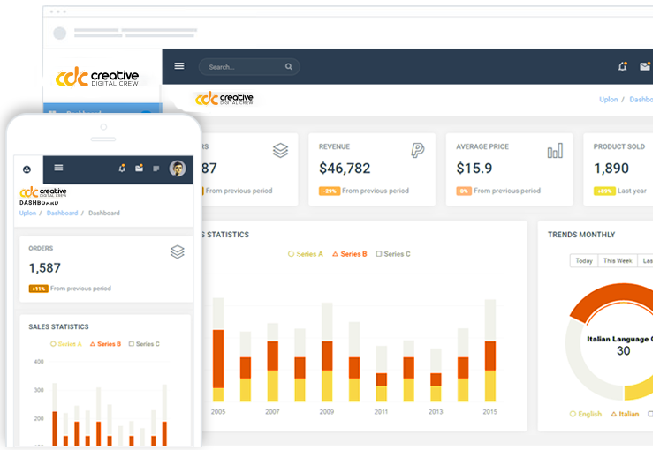The width and height of the screenshot is (660, 450).
Task: Click the -29% badge on Revenue card
Action: click(x=330, y=191)
